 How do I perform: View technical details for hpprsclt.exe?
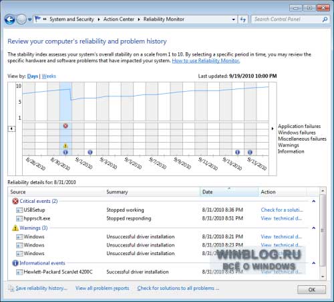281,218
